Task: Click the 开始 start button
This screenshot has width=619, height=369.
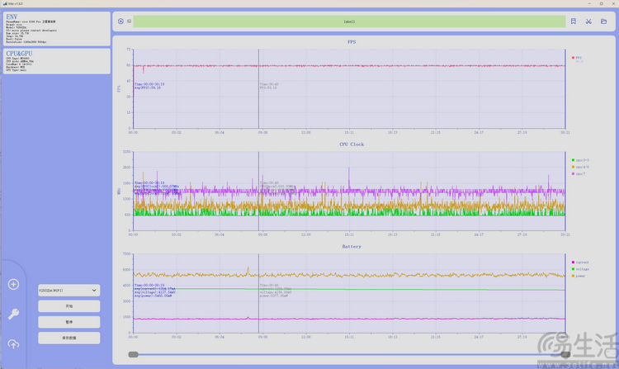Action: [69, 306]
